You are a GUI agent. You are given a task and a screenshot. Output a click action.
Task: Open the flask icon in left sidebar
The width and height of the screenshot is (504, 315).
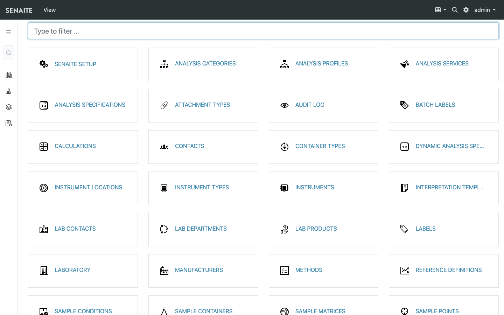9,91
